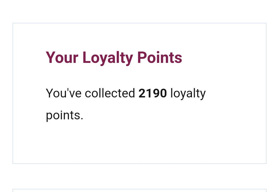Click the word "You've" starting the sentence
The image size is (279, 192).
point(64,93)
